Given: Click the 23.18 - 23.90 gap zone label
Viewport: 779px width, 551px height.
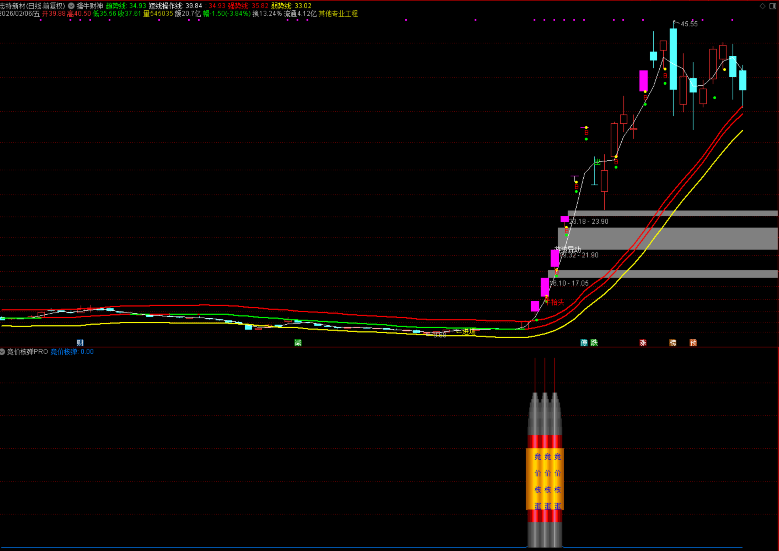Looking at the screenshot, I should [589, 221].
